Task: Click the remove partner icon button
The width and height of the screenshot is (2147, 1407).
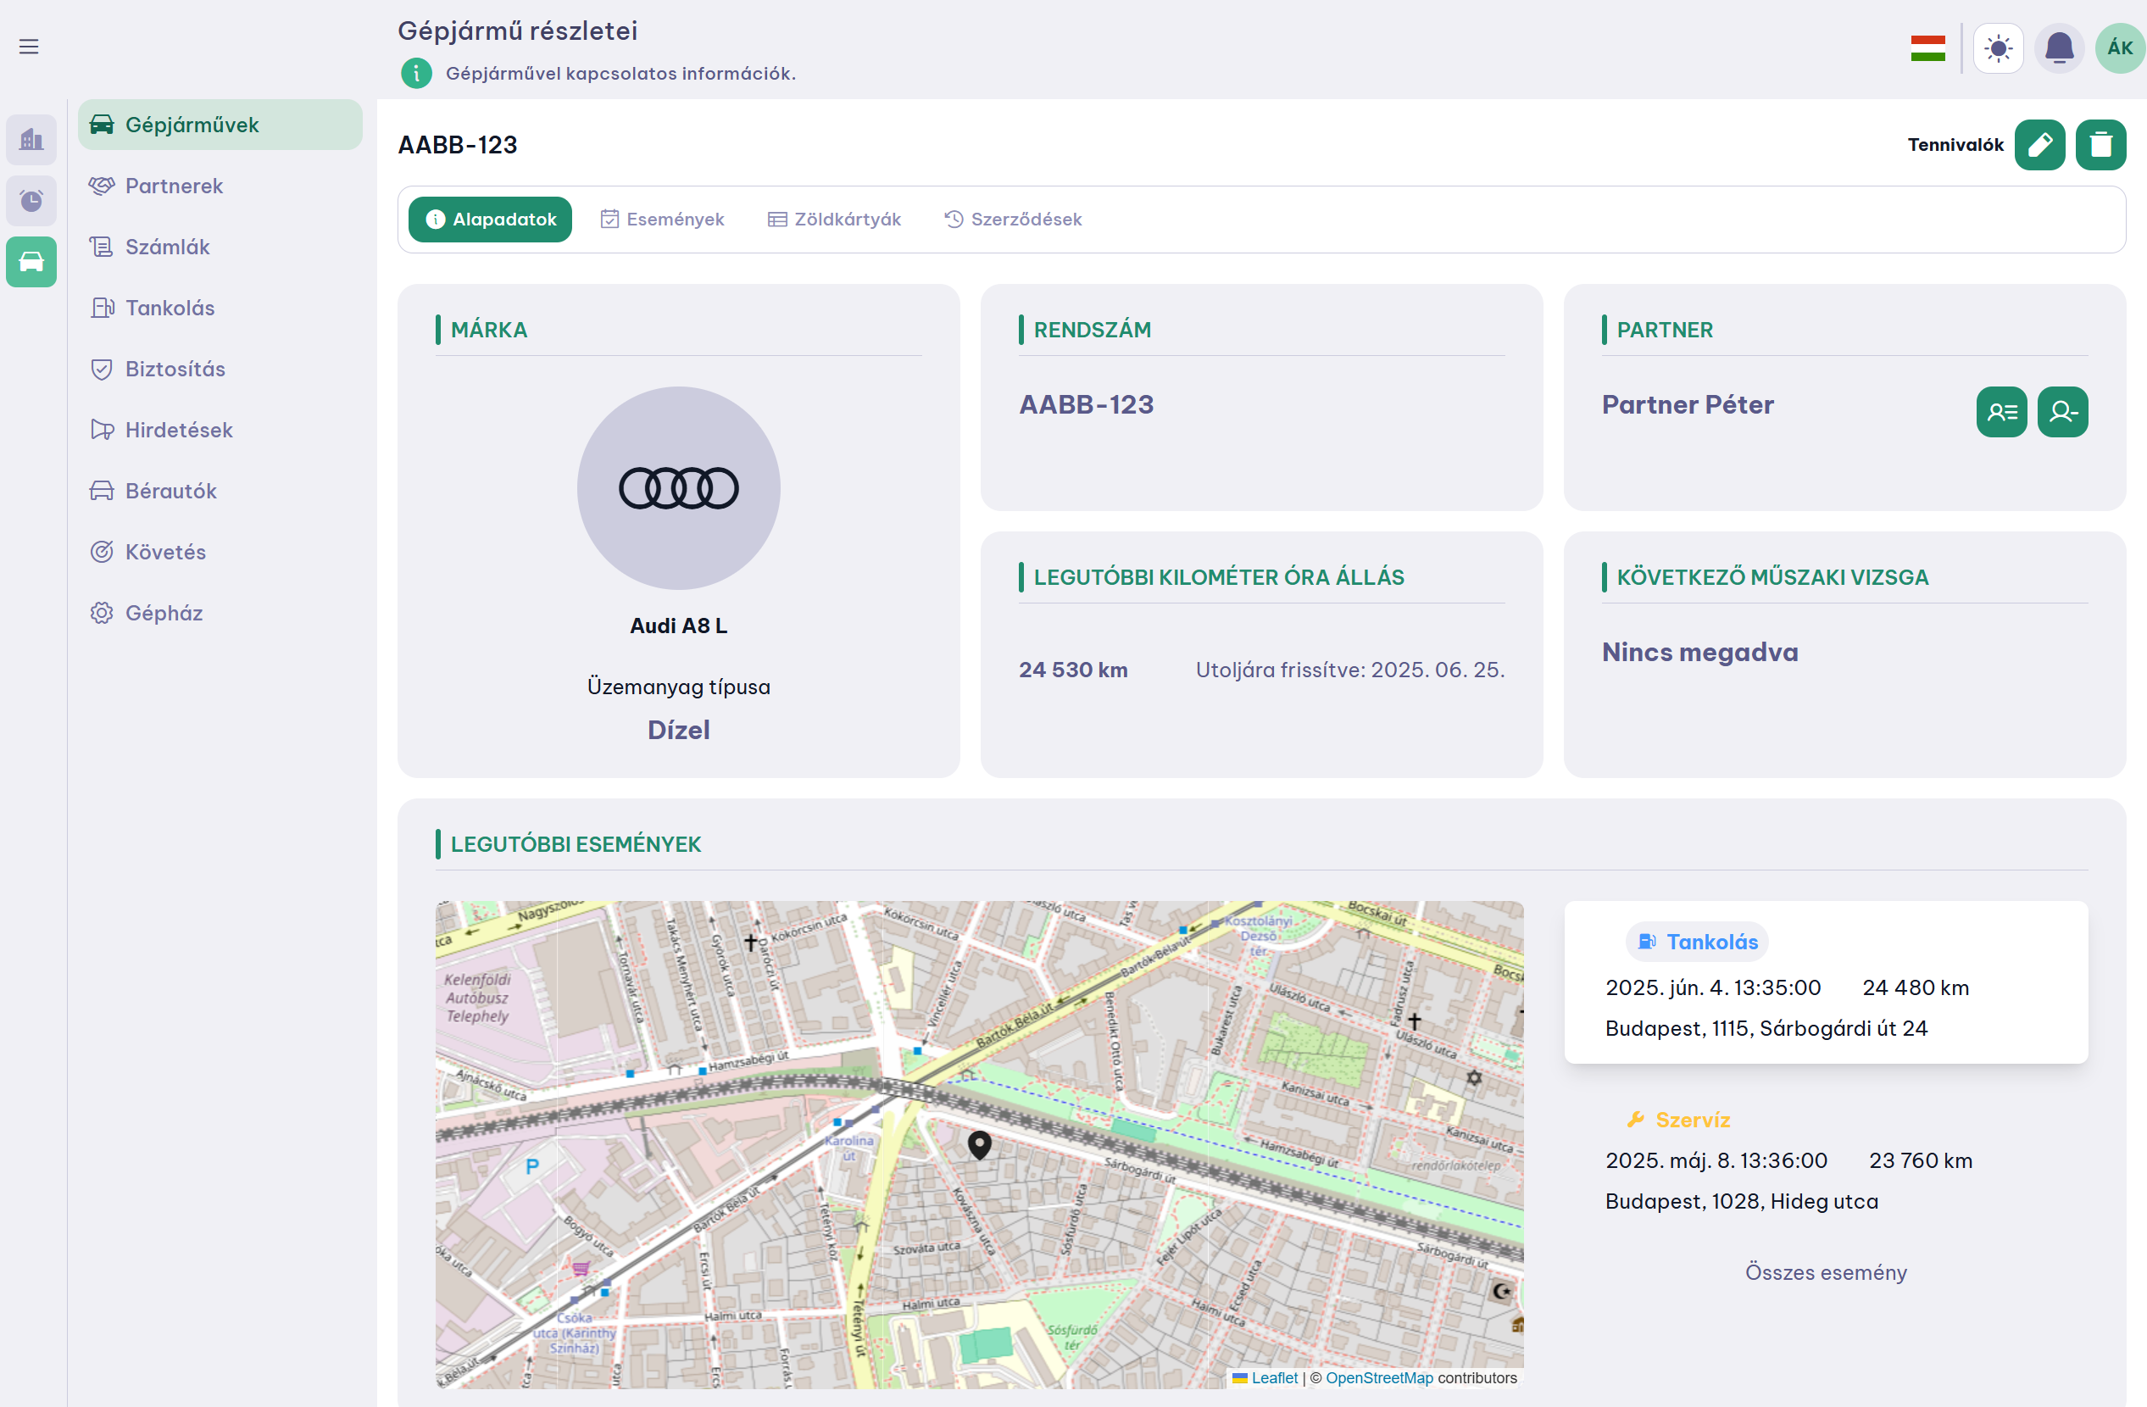Action: tap(2062, 412)
